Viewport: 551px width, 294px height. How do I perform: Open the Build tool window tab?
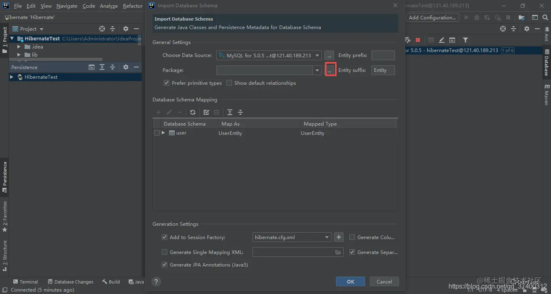click(x=111, y=282)
